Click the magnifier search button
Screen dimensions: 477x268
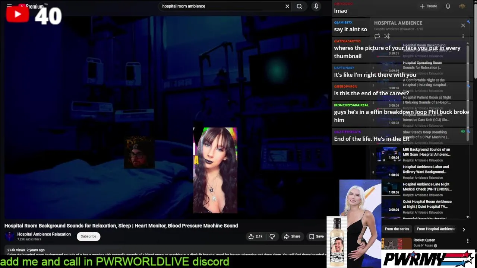point(299,6)
